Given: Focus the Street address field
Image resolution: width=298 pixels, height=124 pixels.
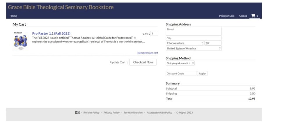Looking at the screenshot, I should (x=194, y=31).
